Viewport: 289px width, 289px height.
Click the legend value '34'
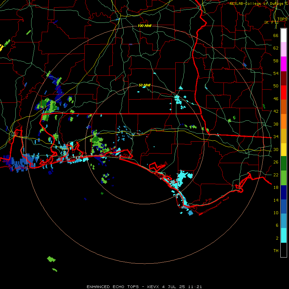click(x=276, y=137)
